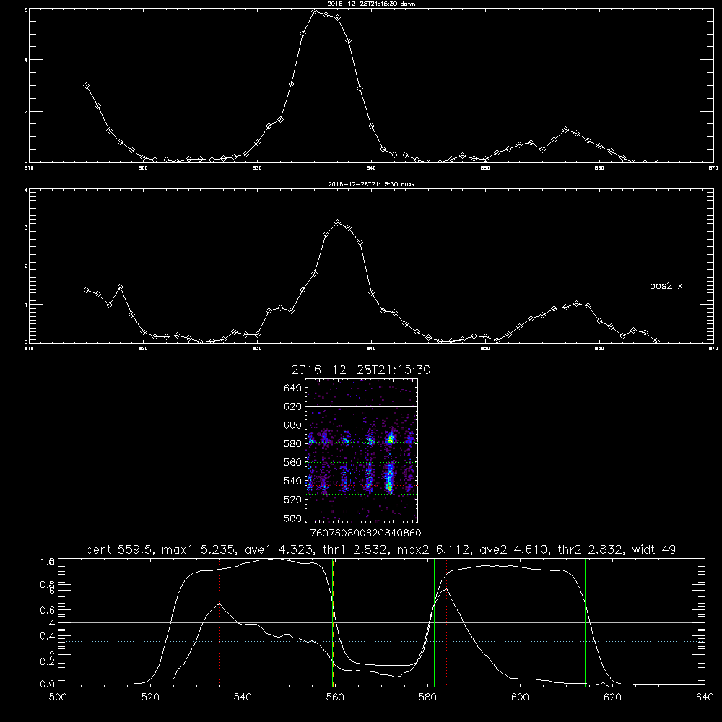Select the green center line near 559.5 in bottom plot
The image size is (722, 722).
pos(332,622)
